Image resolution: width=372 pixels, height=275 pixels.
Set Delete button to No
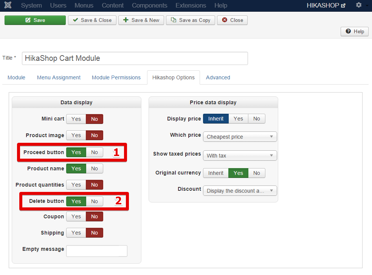click(x=95, y=201)
